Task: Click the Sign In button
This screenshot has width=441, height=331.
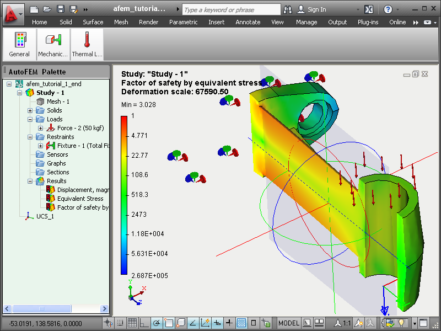Action: (x=312, y=9)
